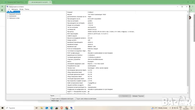This screenshot has width=195, height=110.
Task: Tick 'Търси само имена на категории' checkbox
Action: [x=76, y=98]
